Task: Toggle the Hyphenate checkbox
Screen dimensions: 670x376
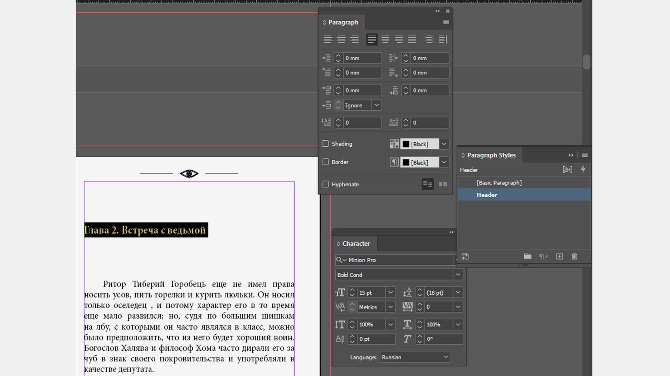Action: [x=325, y=184]
